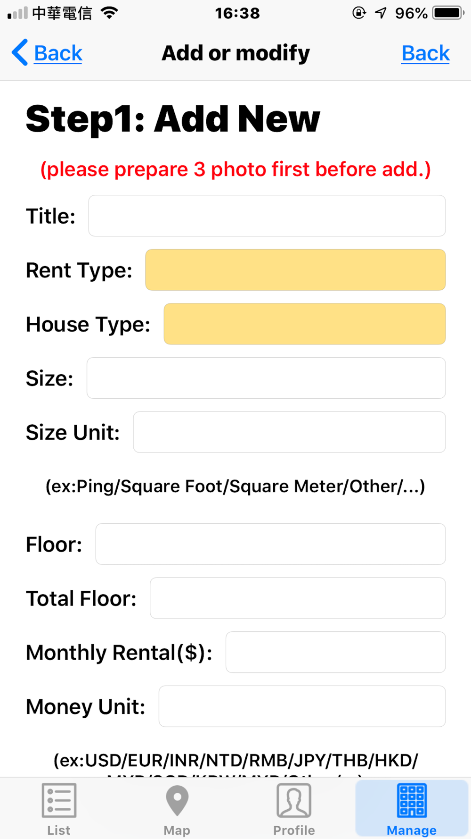Click the right Back link
Image resolution: width=471 pixels, height=839 pixels.
(x=426, y=53)
